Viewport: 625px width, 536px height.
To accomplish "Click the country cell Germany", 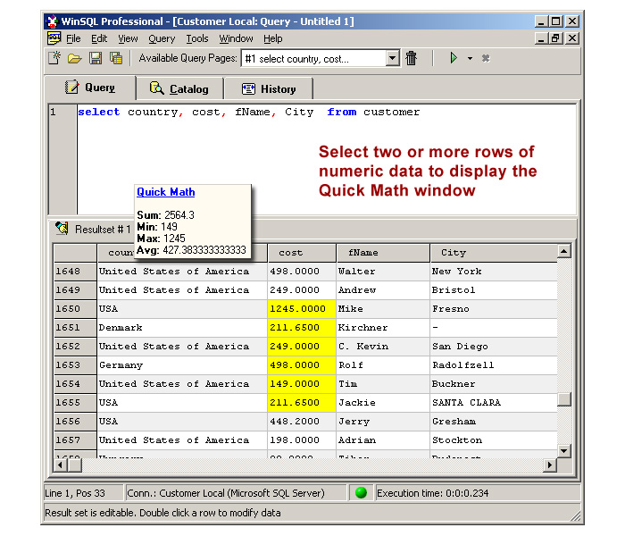I will click(x=182, y=365).
